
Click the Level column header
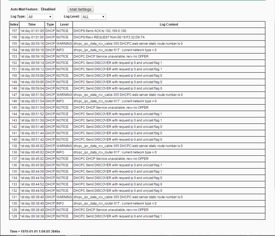click(64, 25)
